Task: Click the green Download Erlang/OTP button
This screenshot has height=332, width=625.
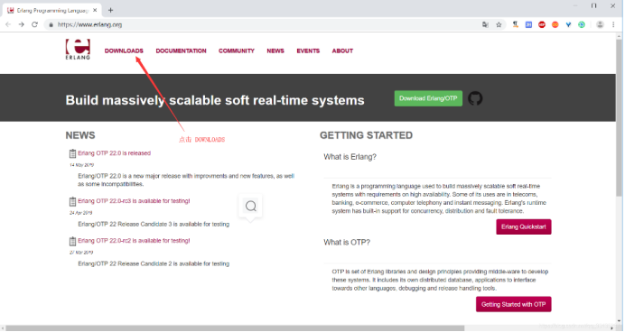Action: 428,98
